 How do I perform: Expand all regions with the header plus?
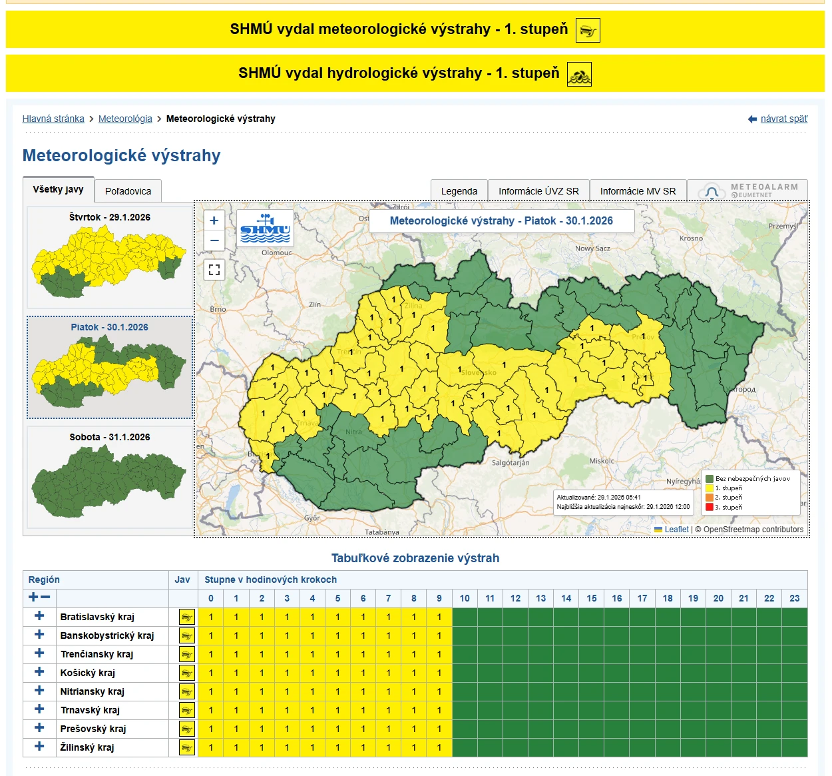(33, 597)
